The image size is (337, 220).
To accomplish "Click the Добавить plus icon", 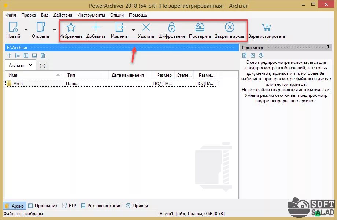I will tap(96, 27).
